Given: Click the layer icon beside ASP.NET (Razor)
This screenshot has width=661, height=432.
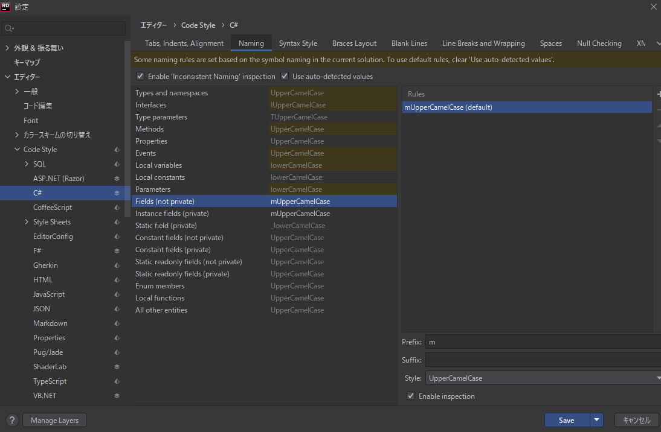Looking at the screenshot, I should tap(117, 179).
